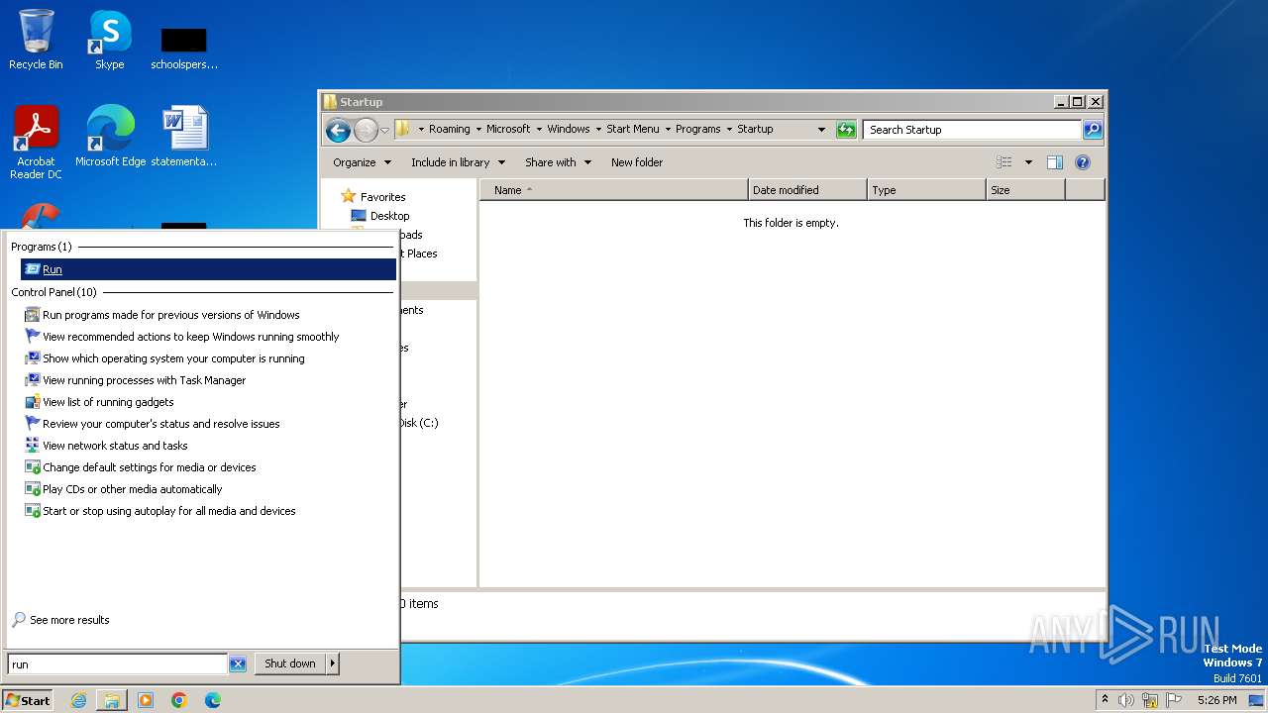Toggle the preview pane button

[x=1055, y=162]
